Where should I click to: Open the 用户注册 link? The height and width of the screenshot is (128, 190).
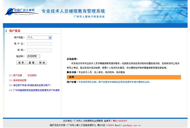click(17, 76)
